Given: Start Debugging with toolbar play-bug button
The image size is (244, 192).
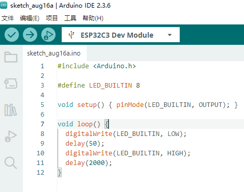Looking at the screenshot, I should tap(48, 35).
